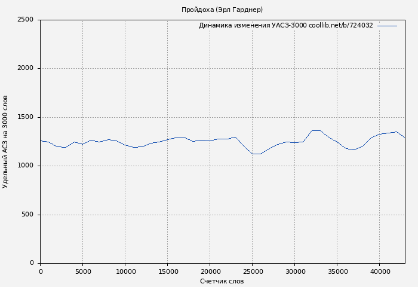The width and height of the screenshot is (418, 287).
Task: Click the 35000 tick on the x-axis
Action: click(337, 271)
